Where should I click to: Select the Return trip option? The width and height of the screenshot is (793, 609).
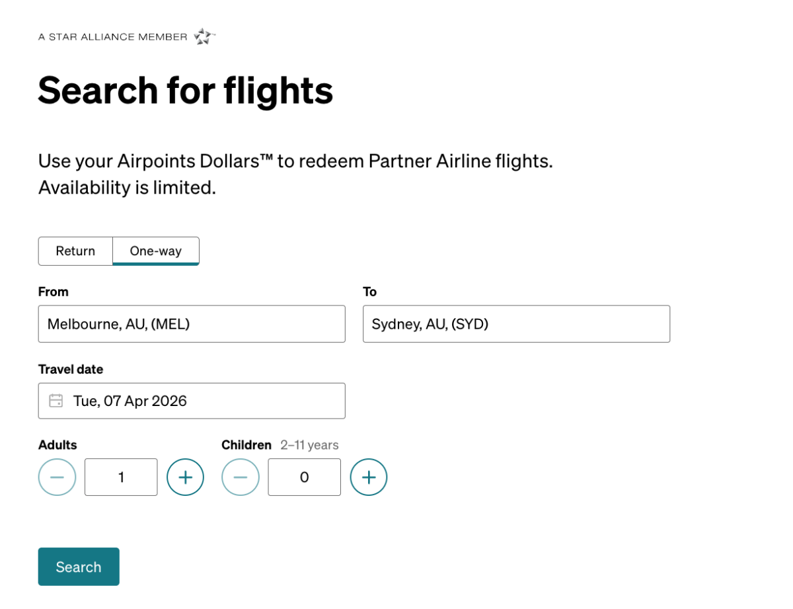click(x=75, y=251)
